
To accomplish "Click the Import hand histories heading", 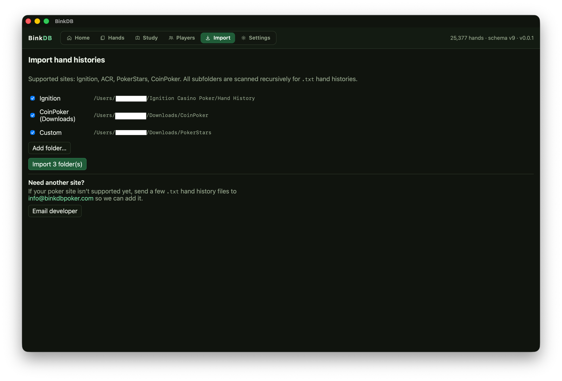I will coord(67,60).
